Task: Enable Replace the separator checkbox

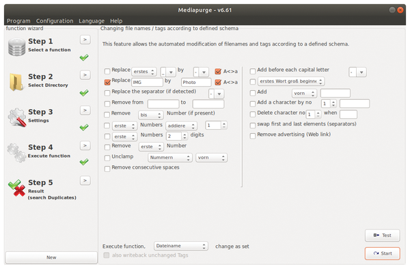Action: tap(107, 93)
